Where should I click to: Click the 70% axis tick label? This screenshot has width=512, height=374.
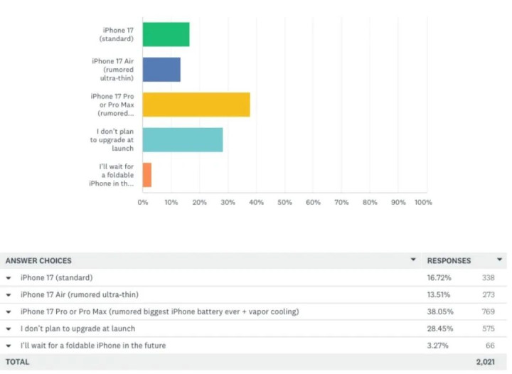(x=341, y=203)
